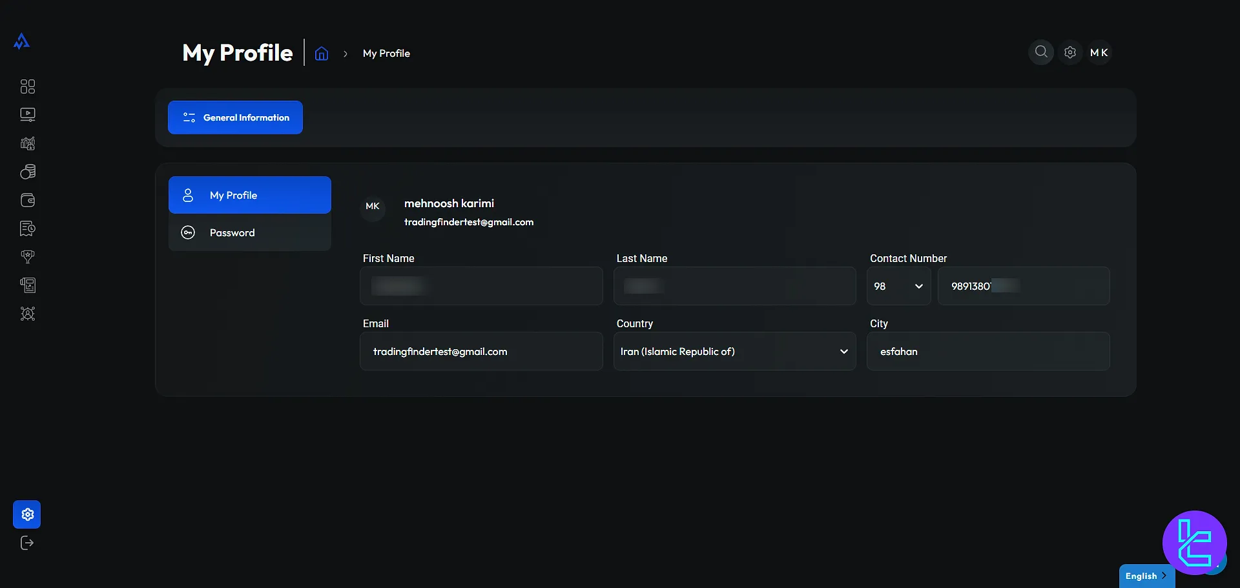Open the Country dropdown showing Iran
The width and height of the screenshot is (1240, 588).
[734, 351]
